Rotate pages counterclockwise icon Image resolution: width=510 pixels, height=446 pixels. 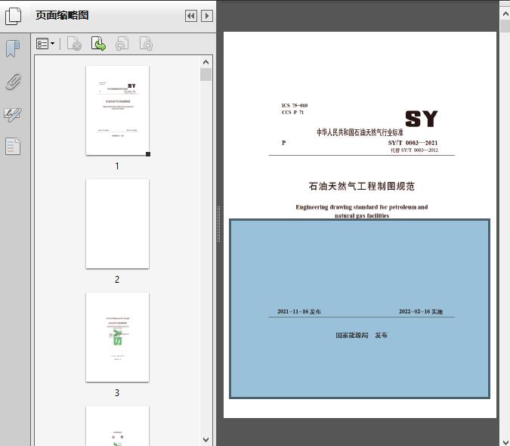tap(122, 44)
